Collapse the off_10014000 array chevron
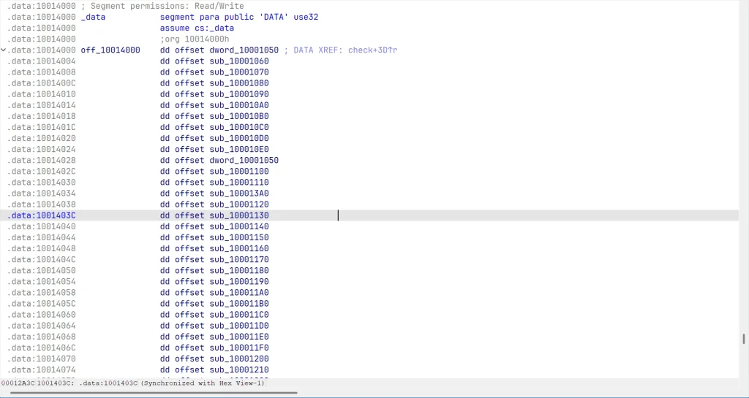Image resolution: width=749 pixels, height=398 pixels. 4,50
